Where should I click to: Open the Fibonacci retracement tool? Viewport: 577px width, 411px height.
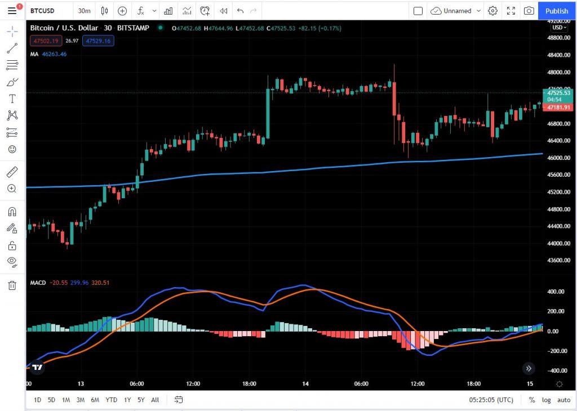[x=12, y=65]
